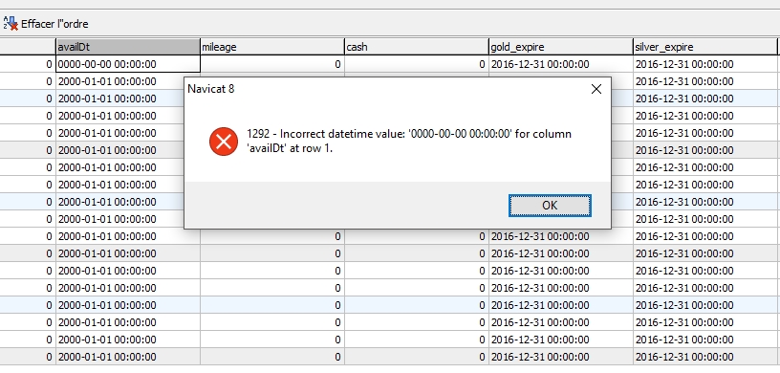The image size is (780, 373).
Task: Close the Navicat 8 error dialog
Action: click(596, 89)
